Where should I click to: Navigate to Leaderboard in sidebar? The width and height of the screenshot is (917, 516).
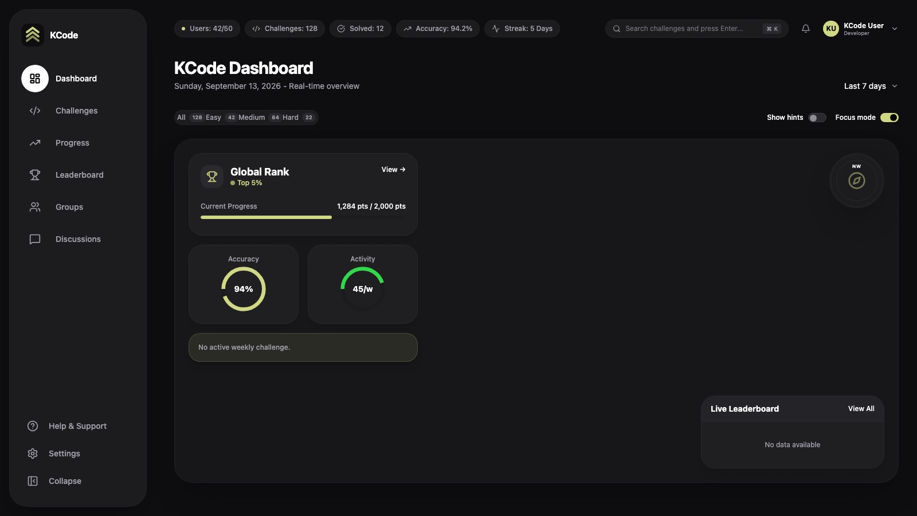point(78,175)
